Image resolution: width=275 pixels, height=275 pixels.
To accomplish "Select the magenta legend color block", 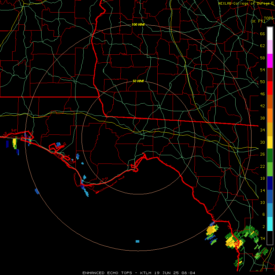I will pyautogui.click(x=270, y=61).
